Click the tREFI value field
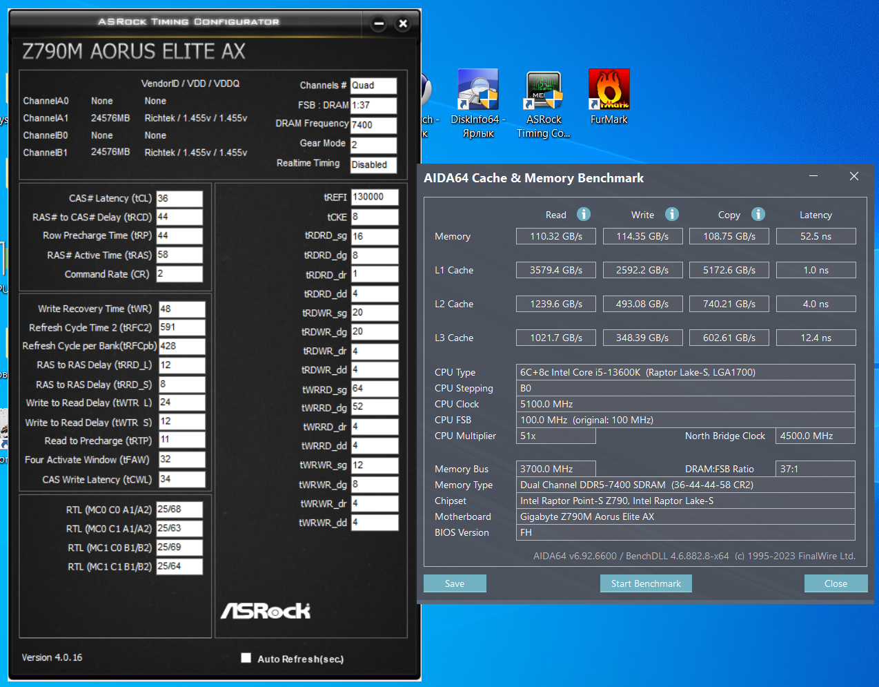Screen dimensions: 879x687 (375, 197)
